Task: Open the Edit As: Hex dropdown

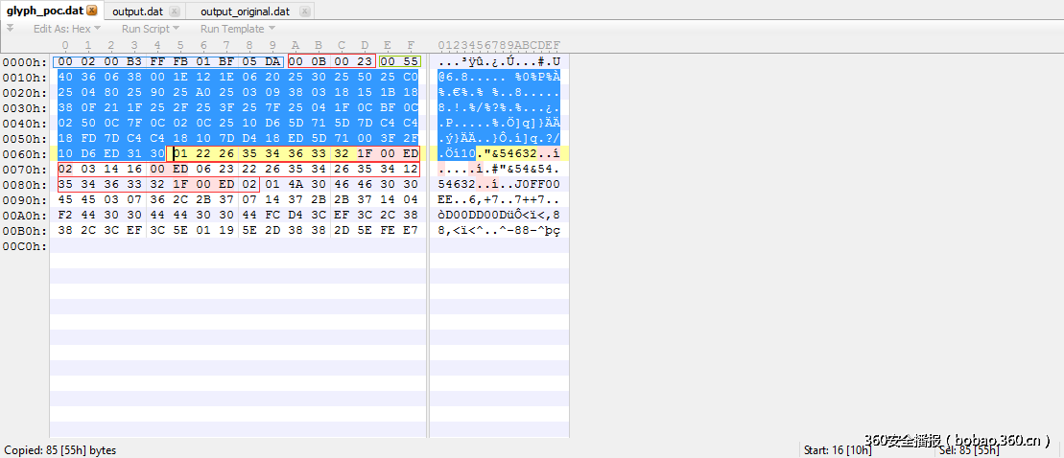Action: [x=66, y=29]
